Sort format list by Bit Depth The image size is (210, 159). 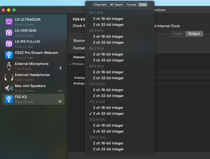coord(117,5)
